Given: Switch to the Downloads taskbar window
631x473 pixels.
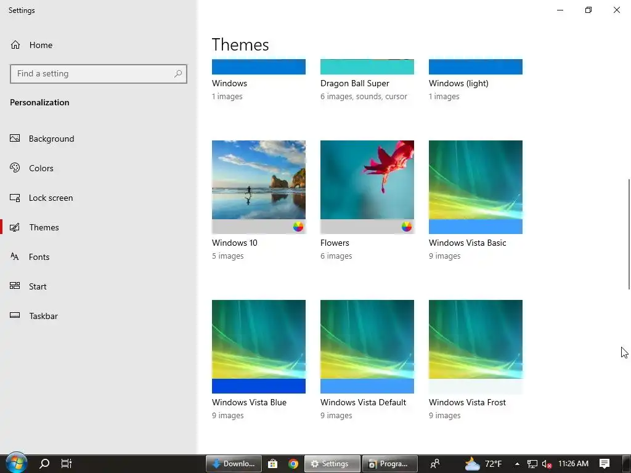Looking at the screenshot, I should click(234, 464).
